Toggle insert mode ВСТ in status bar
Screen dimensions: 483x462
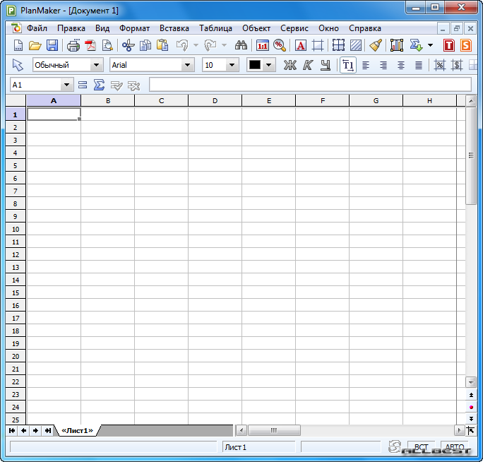(x=421, y=447)
